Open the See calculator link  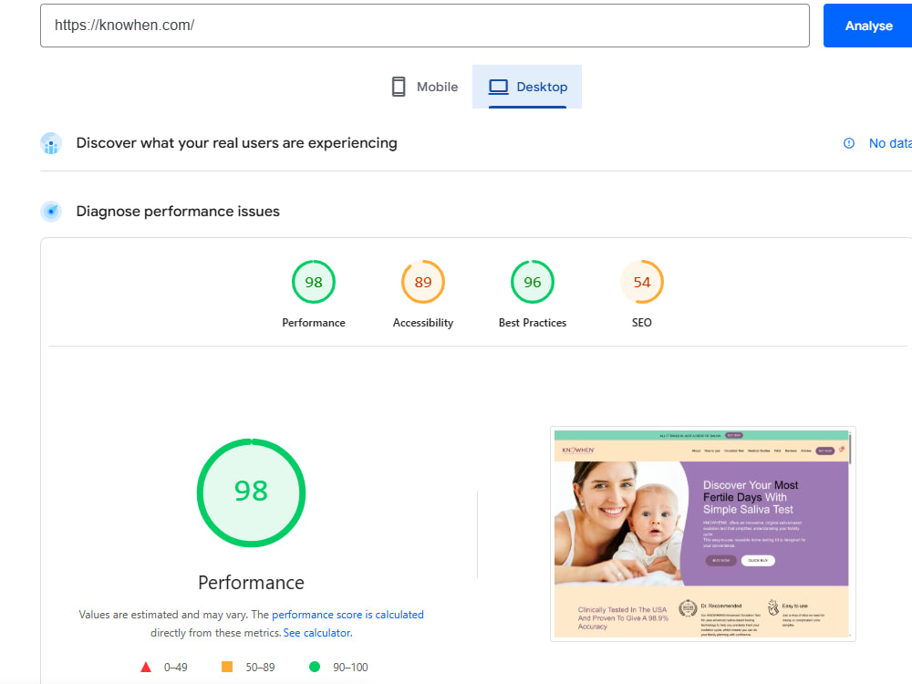click(x=317, y=633)
